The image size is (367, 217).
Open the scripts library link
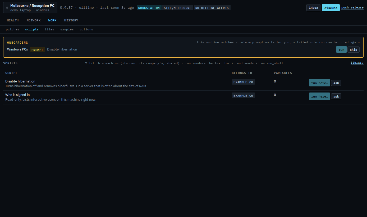point(357,63)
